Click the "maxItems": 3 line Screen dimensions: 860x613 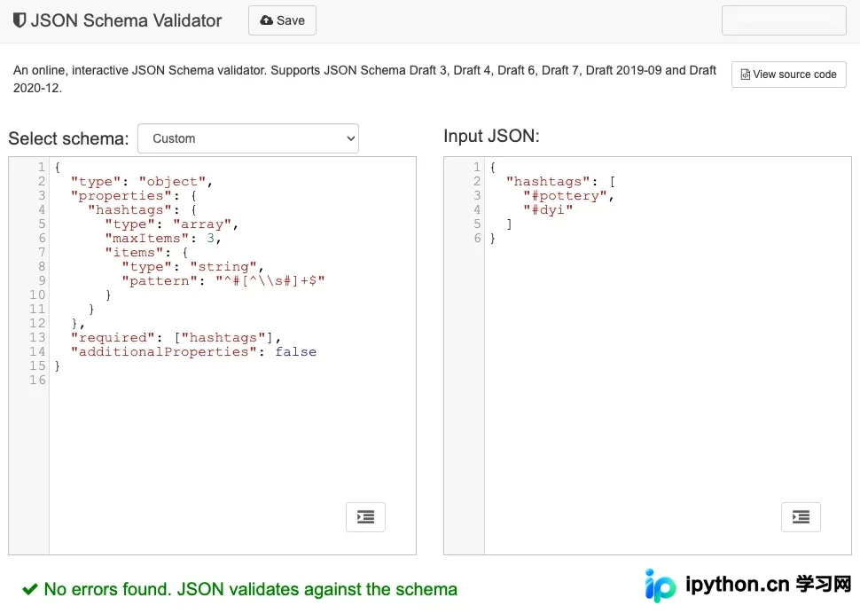click(163, 239)
